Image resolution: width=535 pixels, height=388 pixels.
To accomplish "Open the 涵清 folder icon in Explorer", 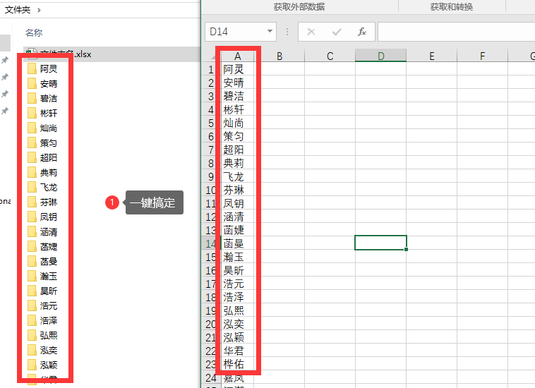I will (x=32, y=232).
